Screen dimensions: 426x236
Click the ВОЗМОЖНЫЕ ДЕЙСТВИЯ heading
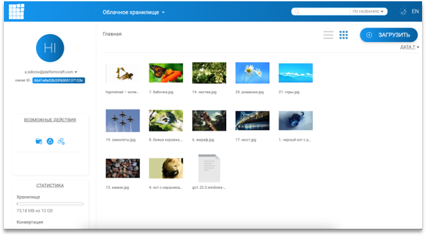50,120
